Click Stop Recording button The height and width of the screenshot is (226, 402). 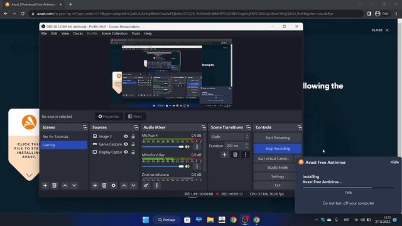pyautogui.click(x=278, y=149)
